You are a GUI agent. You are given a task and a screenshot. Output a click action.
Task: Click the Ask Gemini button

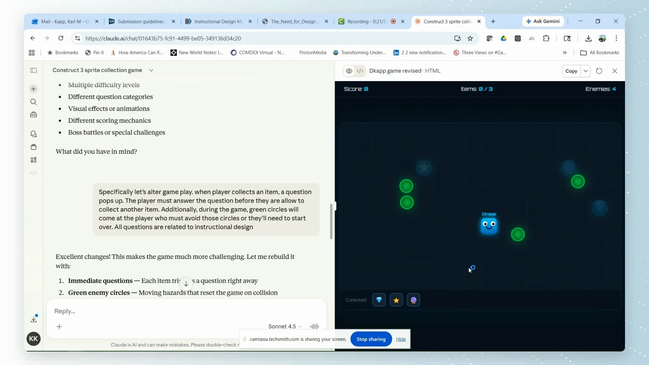pos(543,21)
